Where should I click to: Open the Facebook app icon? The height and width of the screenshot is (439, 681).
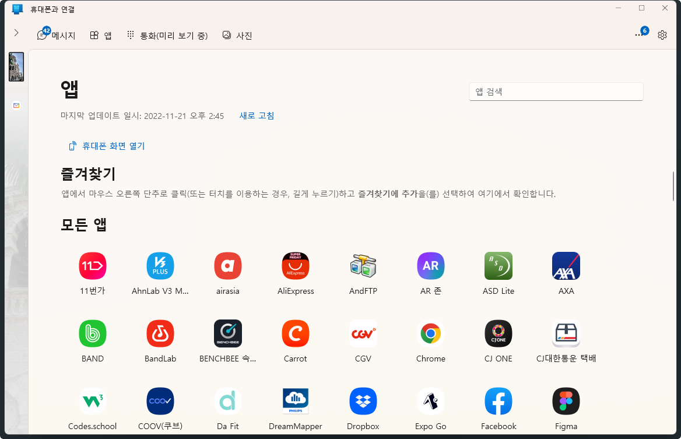coord(498,401)
